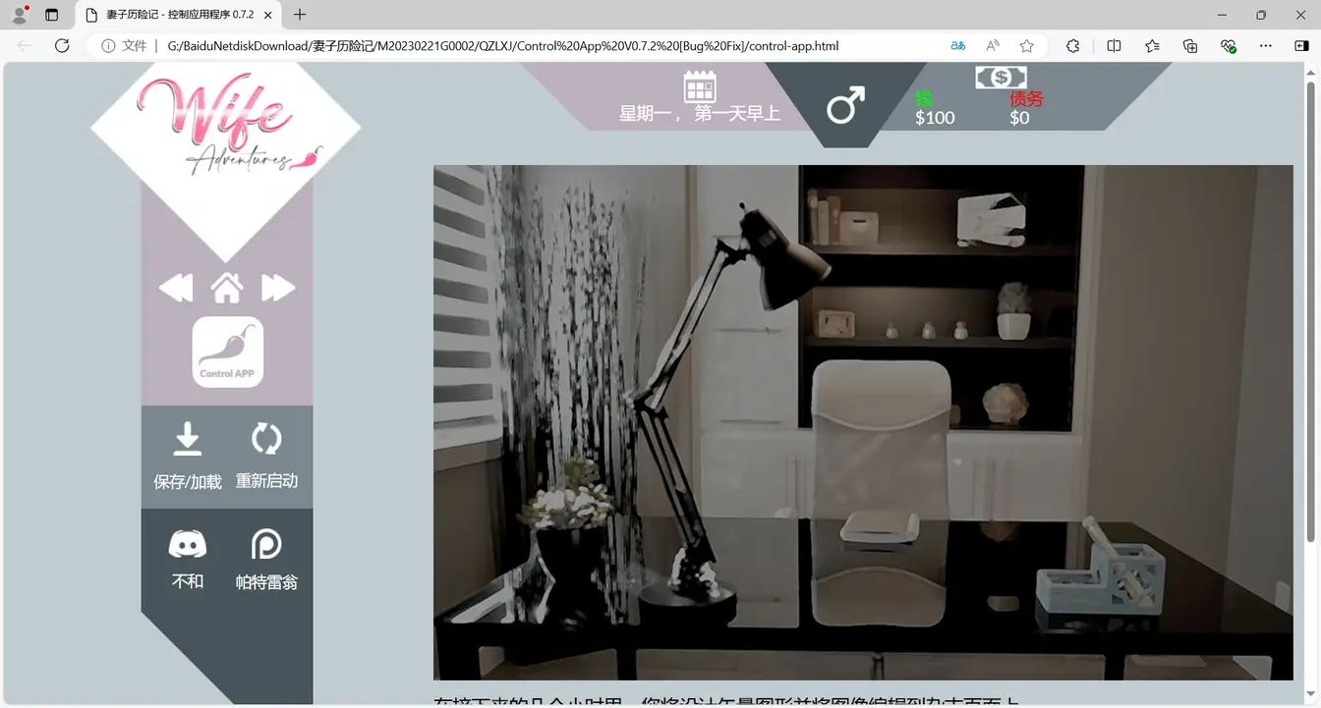The width and height of the screenshot is (1321, 708).
Task: Click the 保存/加载 text label
Action: click(188, 482)
